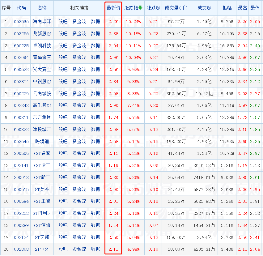The width and height of the screenshot is (263, 256).
Task: Open 资金流 link for 青岛金王
Action: pos(79,58)
